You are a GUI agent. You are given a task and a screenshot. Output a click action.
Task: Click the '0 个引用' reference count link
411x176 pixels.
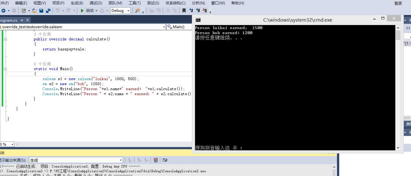pyautogui.click(x=42, y=64)
